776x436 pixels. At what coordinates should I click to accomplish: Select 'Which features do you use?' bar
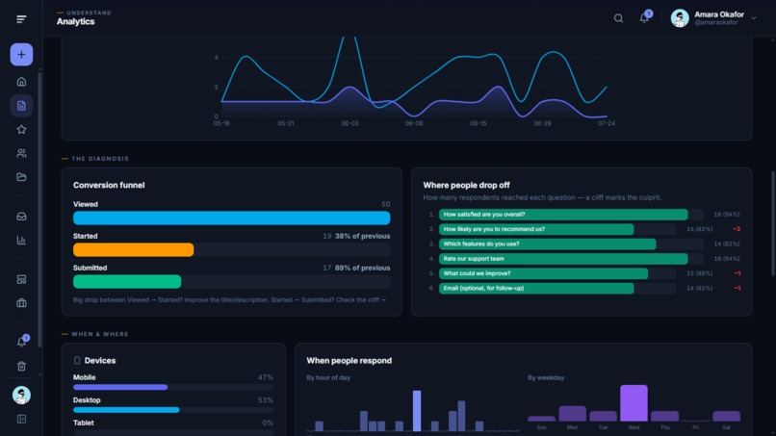(x=548, y=244)
